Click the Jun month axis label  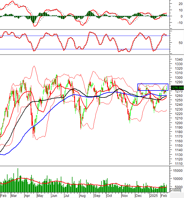pyautogui.click(x=54, y=196)
